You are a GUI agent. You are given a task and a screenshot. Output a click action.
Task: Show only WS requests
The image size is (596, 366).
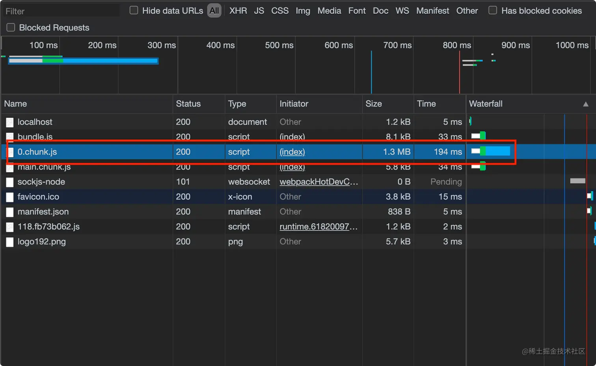pyautogui.click(x=402, y=11)
